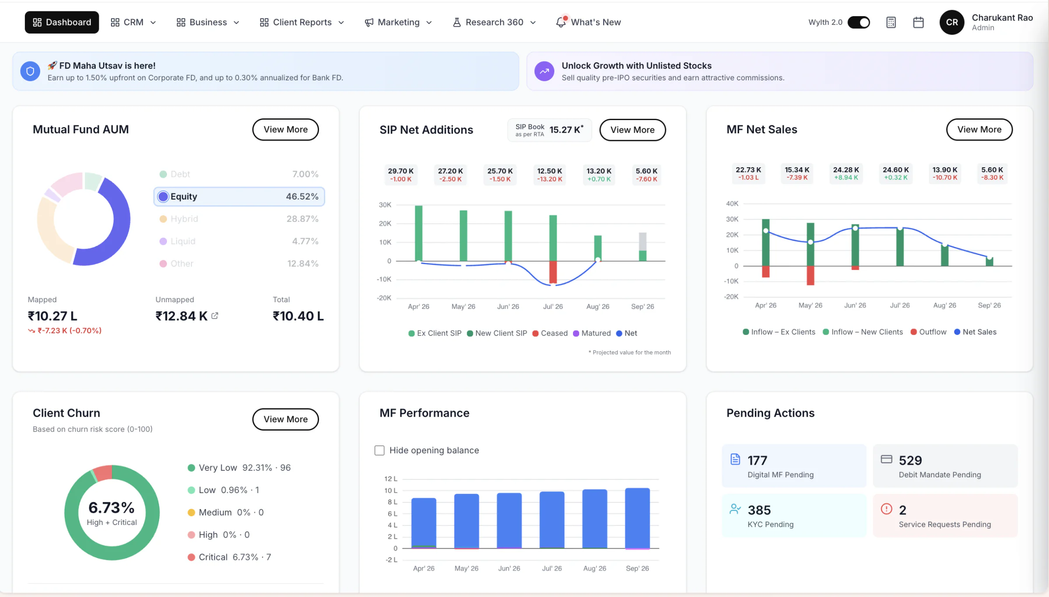Click the purple trending icon on Unlisted Stocks banner
Image resolution: width=1049 pixels, height=597 pixels.
click(x=544, y=71)
